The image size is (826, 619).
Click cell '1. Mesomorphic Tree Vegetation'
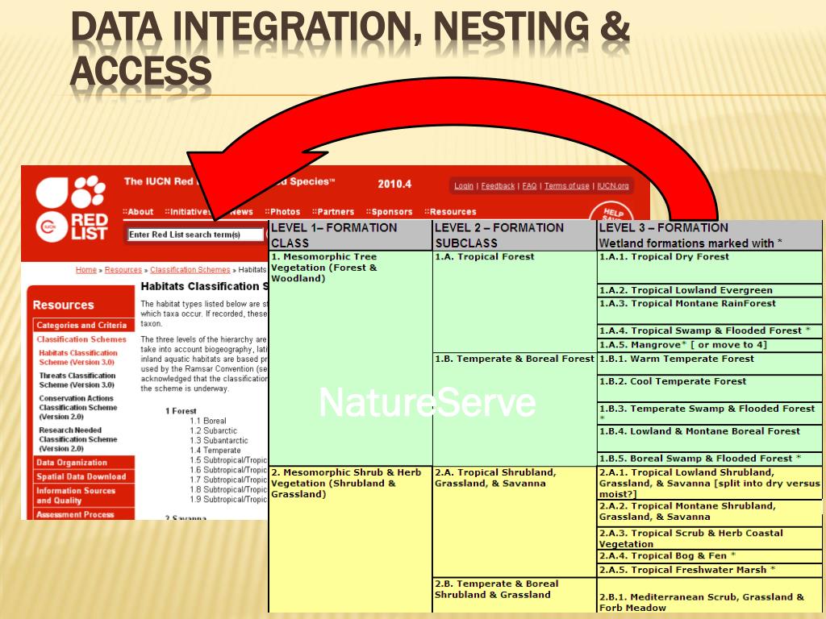point(350,359)
